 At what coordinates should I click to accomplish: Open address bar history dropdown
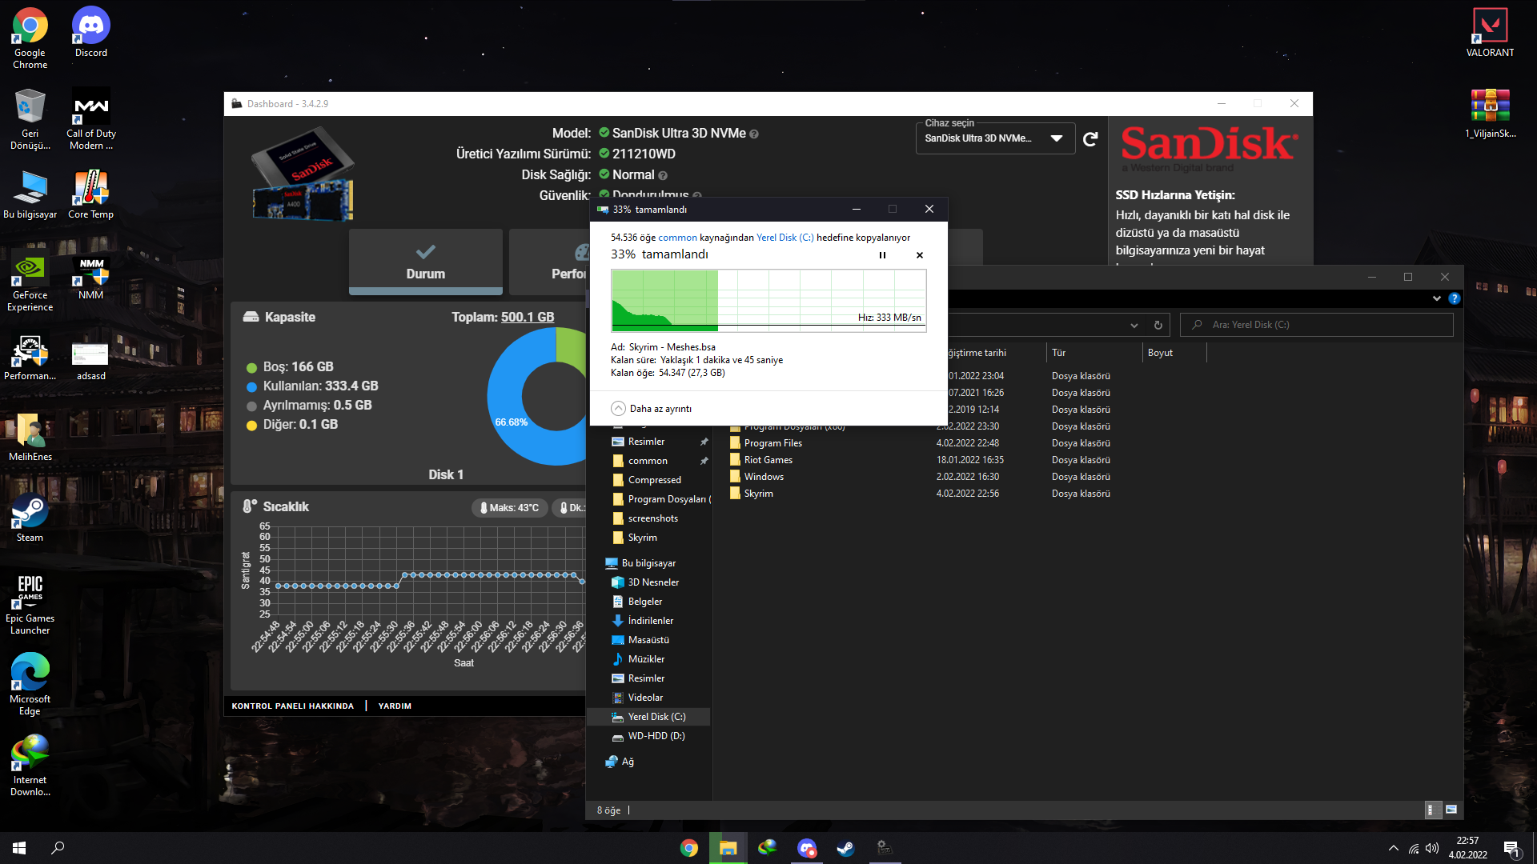click(1134, 325)
